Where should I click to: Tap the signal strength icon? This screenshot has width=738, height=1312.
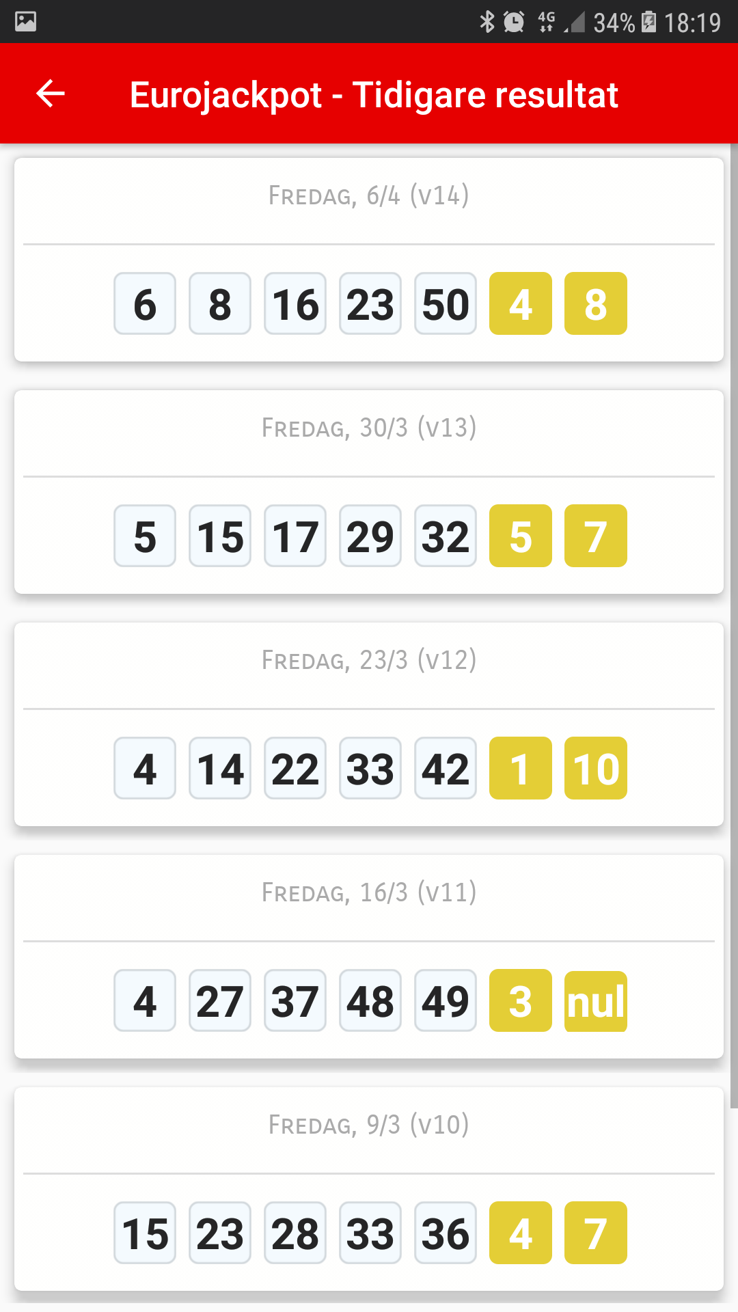click(575, 23)
